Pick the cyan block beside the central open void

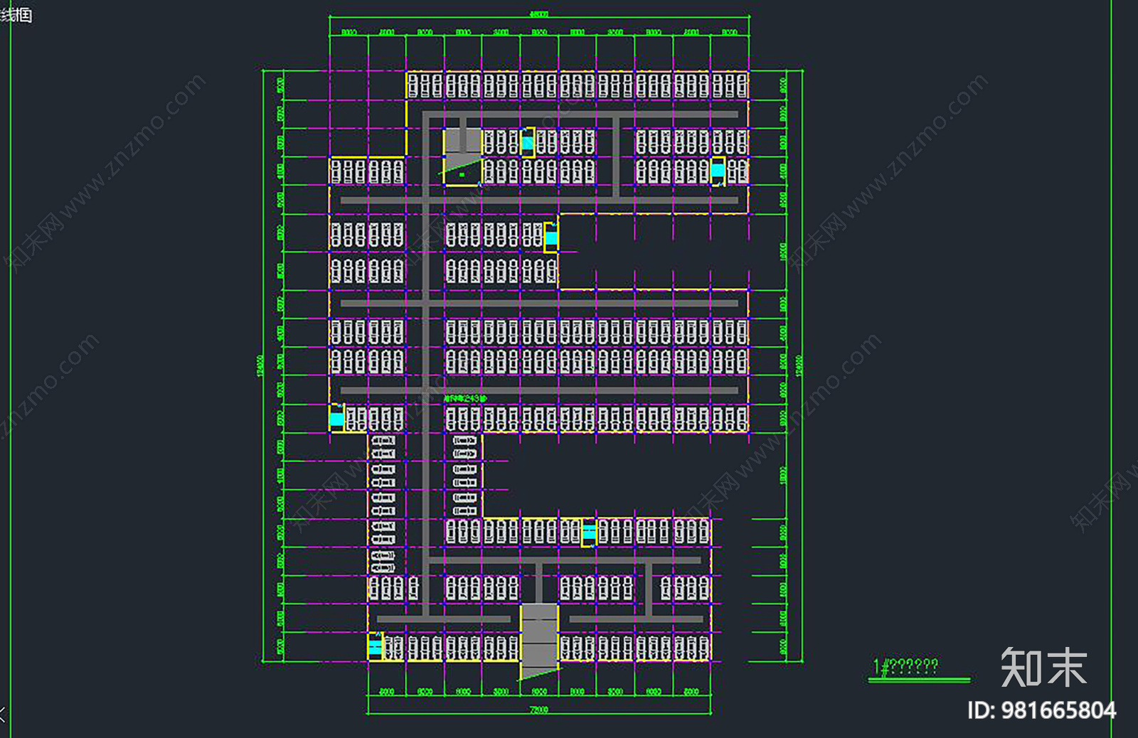click(551, 238)
